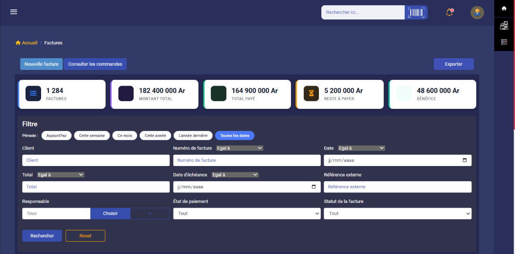The image size is (515, 254).
Task: Open the user avatar menu
Action: click(x=477, y=12)
